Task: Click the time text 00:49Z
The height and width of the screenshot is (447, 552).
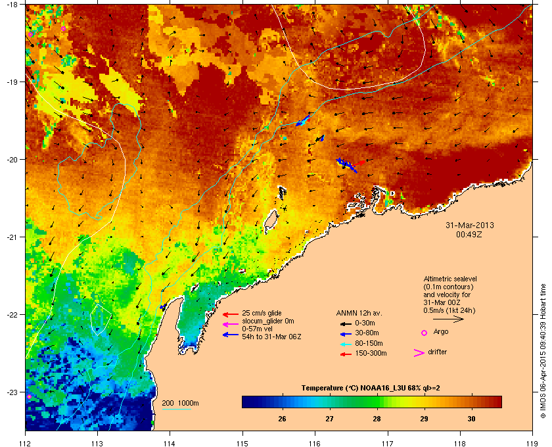Action: [x=469, y=234]
